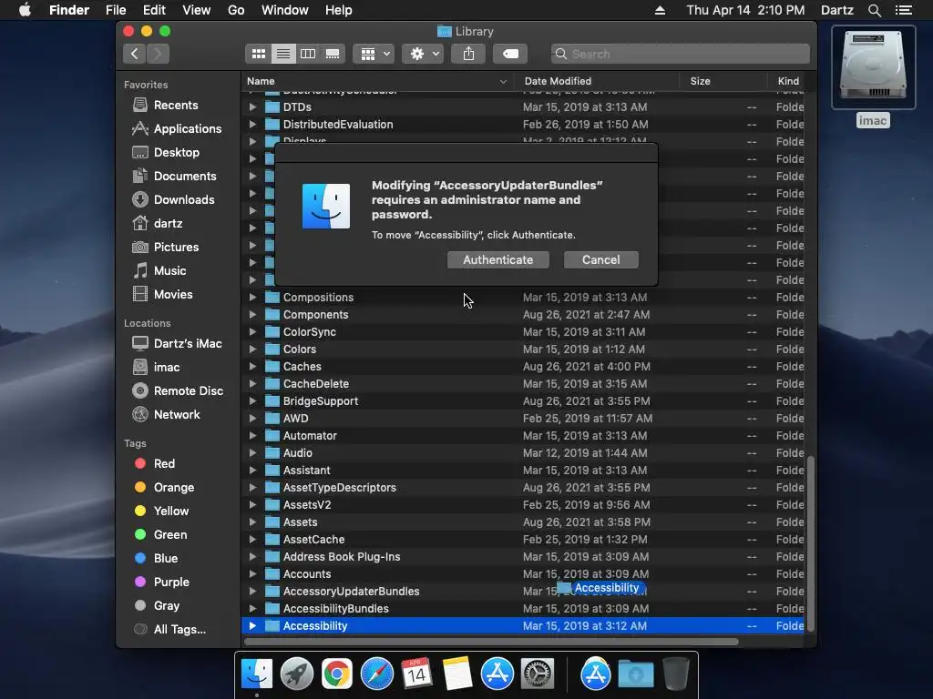Open Movies in the sidebar
Image resolution: width=933 pixels, height=699 pixels.
(x=163, y=295)
